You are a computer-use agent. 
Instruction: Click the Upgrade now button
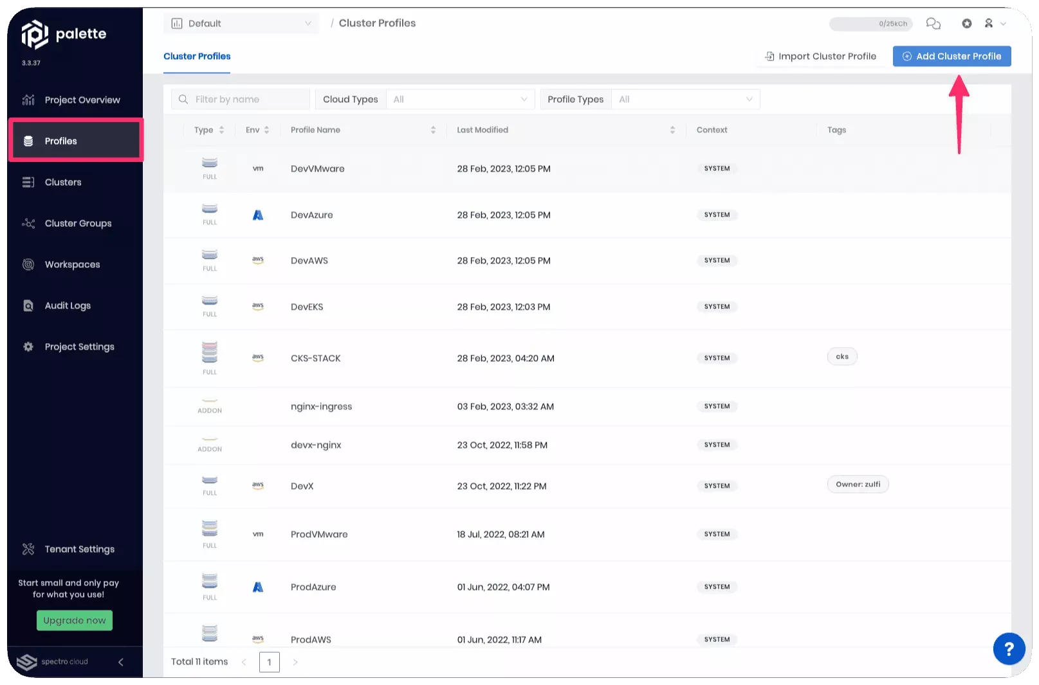[75, 620]
